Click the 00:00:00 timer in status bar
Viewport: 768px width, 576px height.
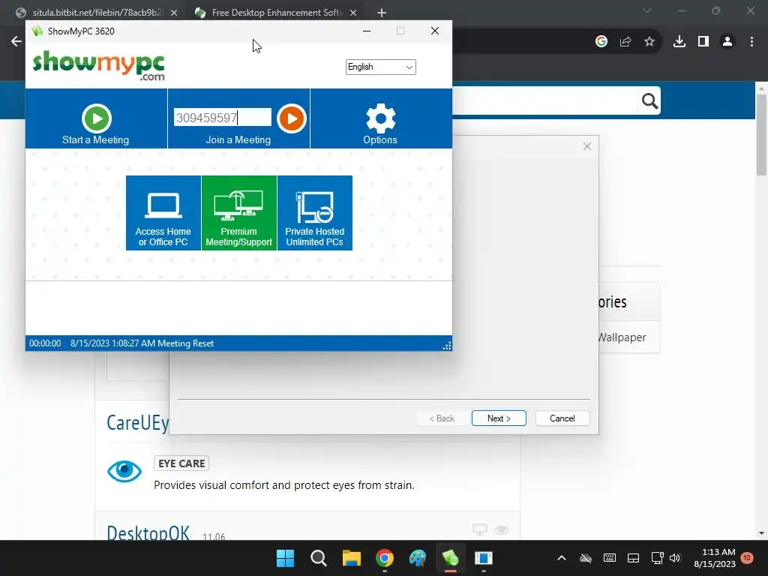click(45, 343)
